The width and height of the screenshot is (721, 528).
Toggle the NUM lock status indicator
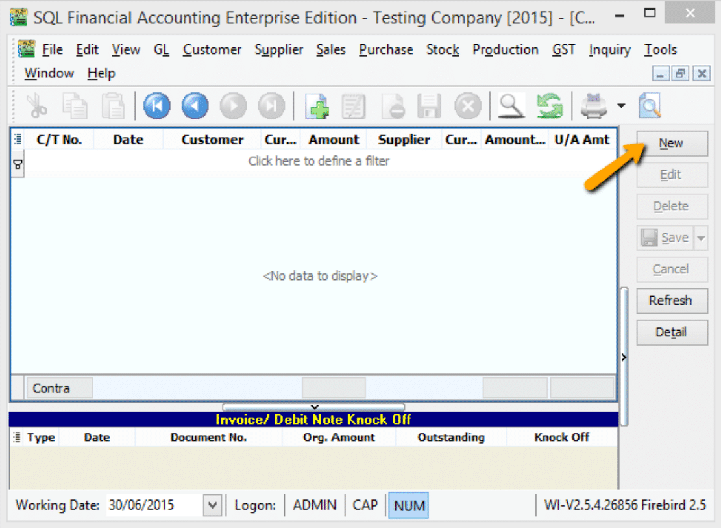pyautogui.click(x=409, y=505)
